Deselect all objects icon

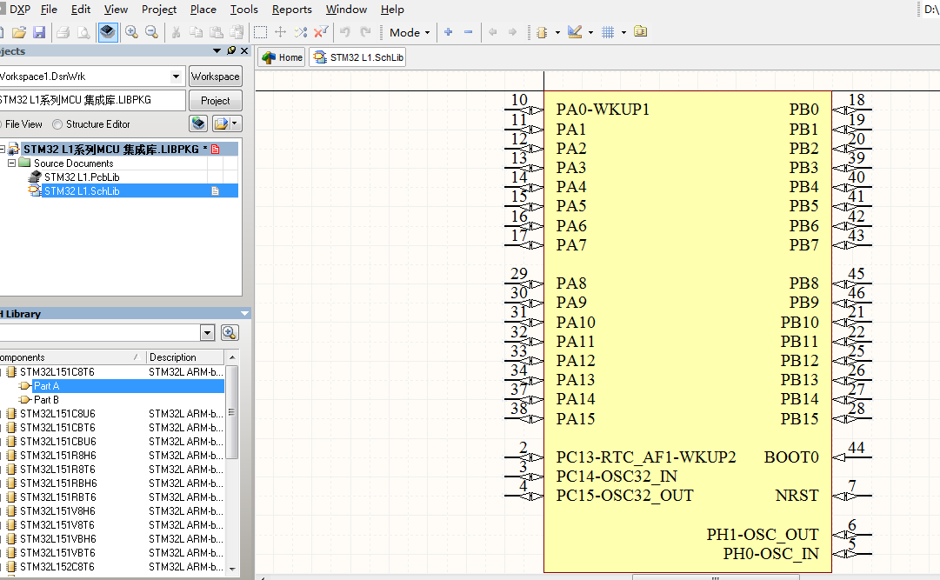tap(300, 32)
